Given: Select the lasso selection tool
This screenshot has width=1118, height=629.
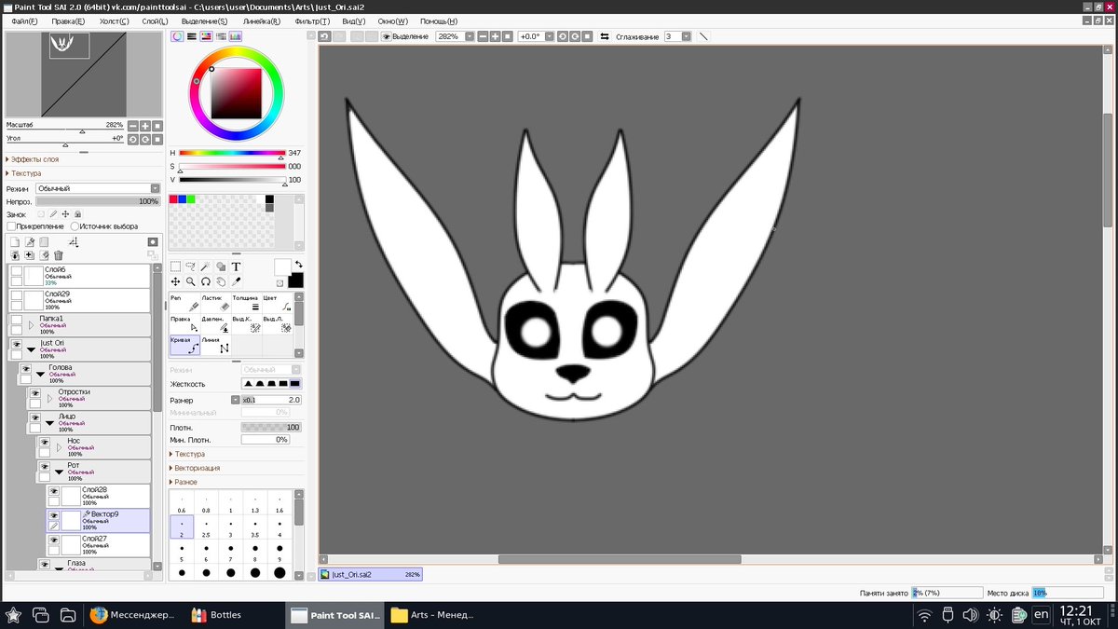Looking at the screenshot, I should [x=190, y=267].
